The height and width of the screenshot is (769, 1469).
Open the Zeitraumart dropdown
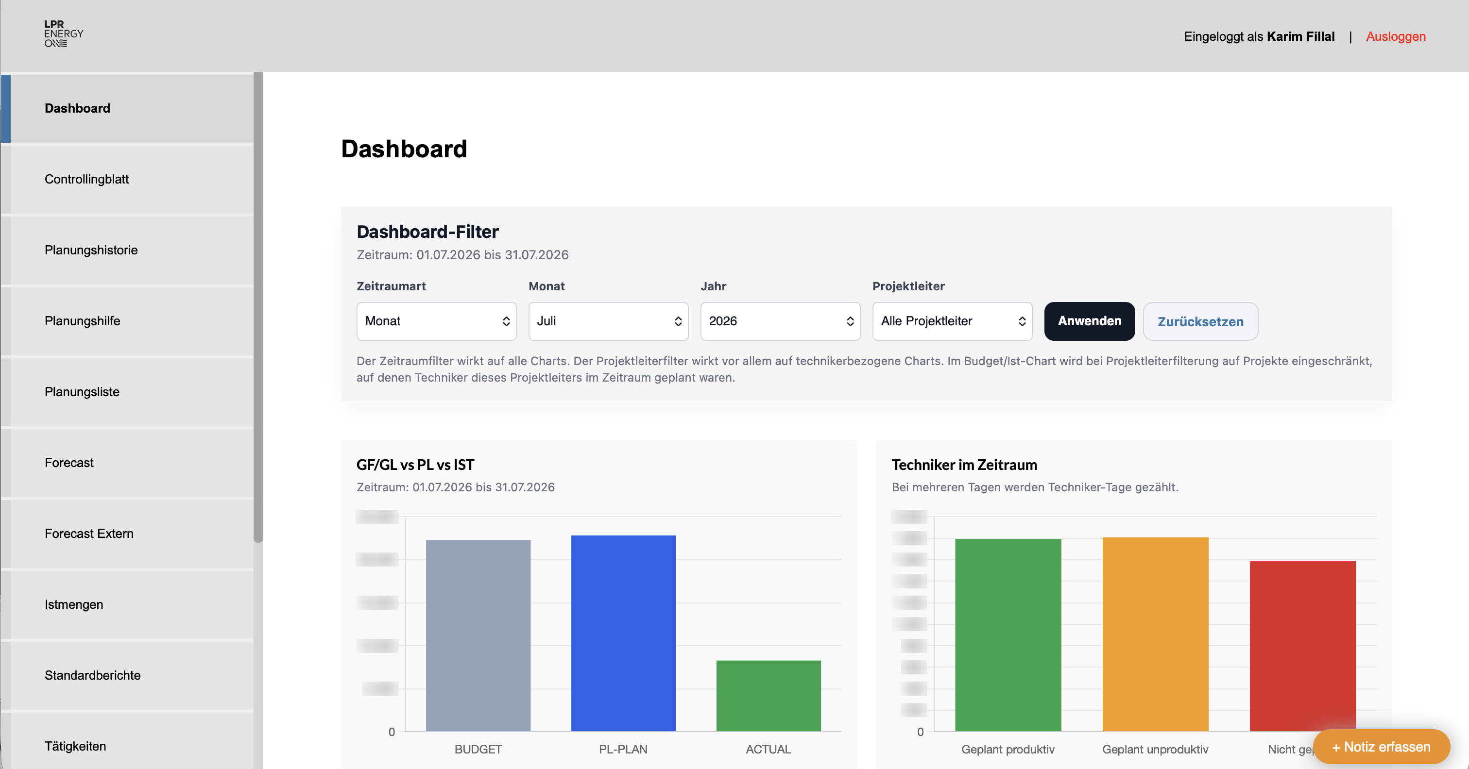point(436,321)
